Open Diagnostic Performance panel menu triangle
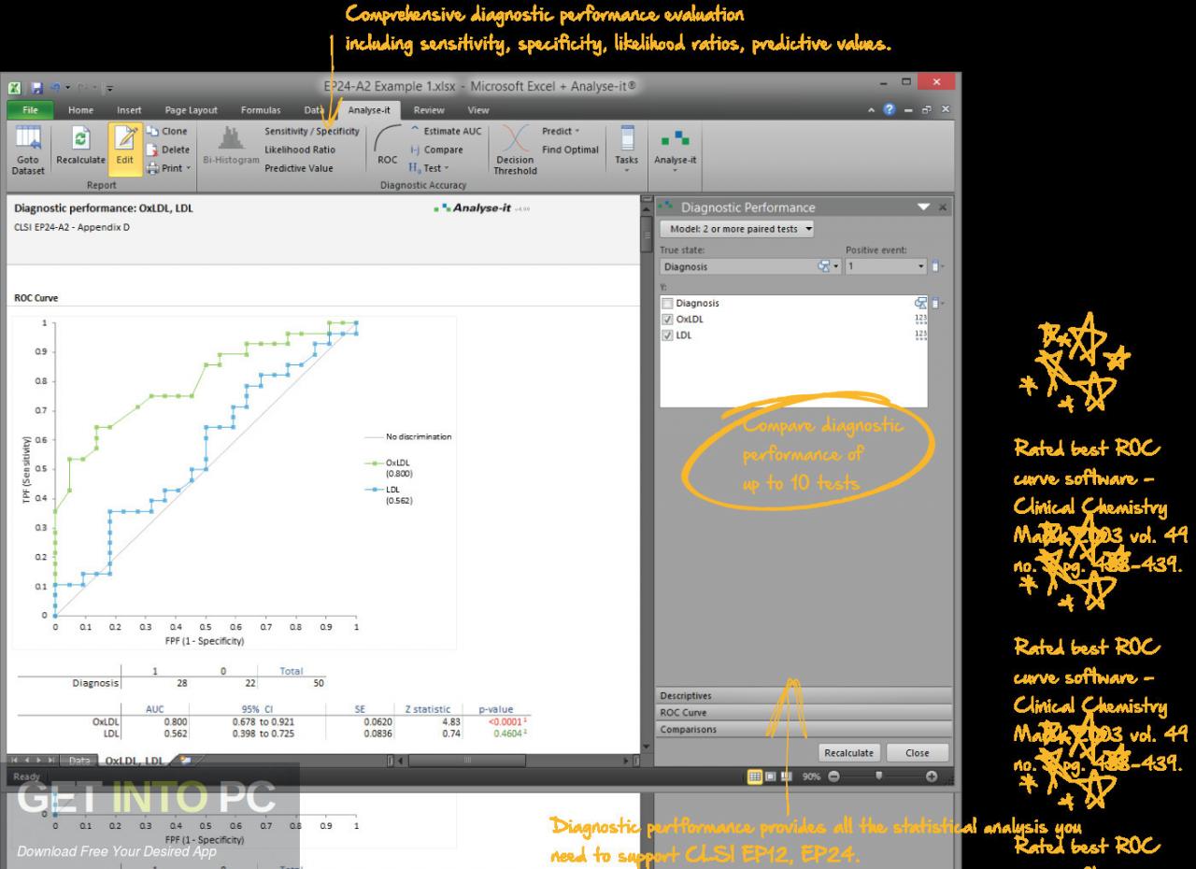Viewport: 1196px width, 869px height. click(x=924, y=207)
